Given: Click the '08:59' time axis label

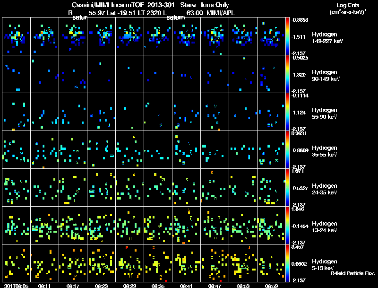Looking at the screenshot, I should tap(271, 286).
